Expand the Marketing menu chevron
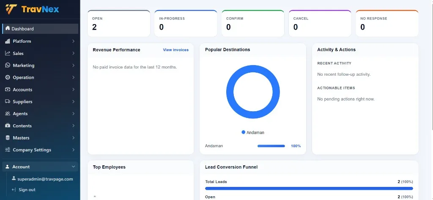 73,65
